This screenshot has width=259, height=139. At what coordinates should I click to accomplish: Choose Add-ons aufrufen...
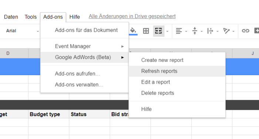point(84,74)
